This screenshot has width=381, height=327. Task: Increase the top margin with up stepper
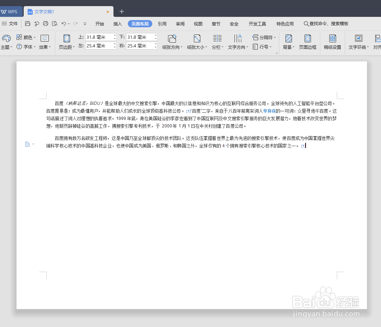115,36
